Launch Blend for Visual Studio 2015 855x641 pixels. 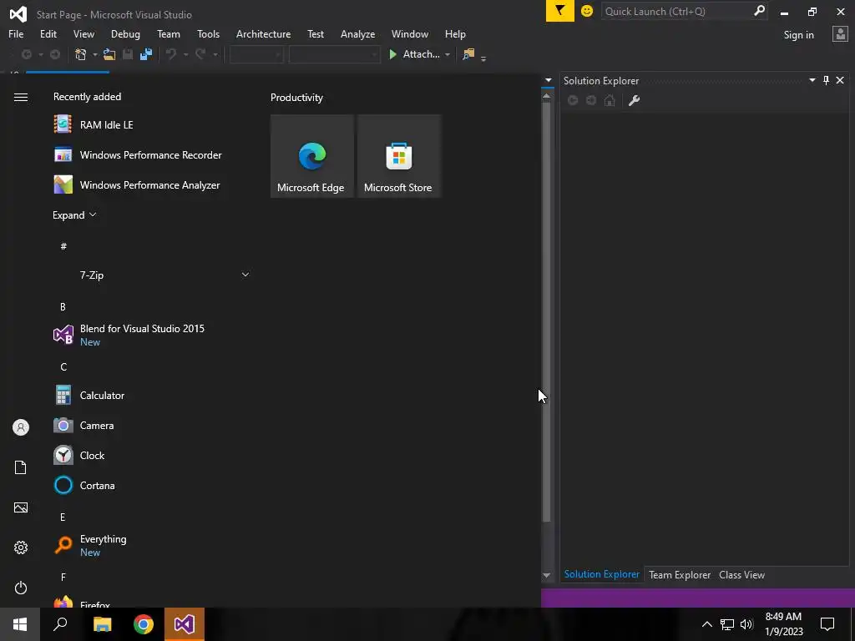coord(152,335)
